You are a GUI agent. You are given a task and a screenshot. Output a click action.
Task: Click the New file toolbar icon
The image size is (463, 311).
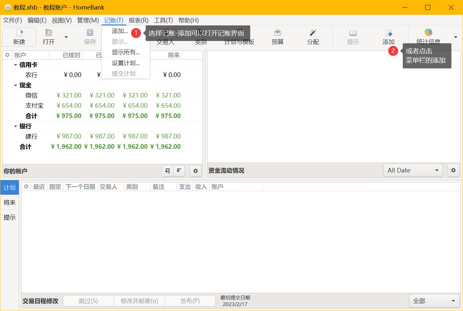pyautogui.click(x=19, y=33)
